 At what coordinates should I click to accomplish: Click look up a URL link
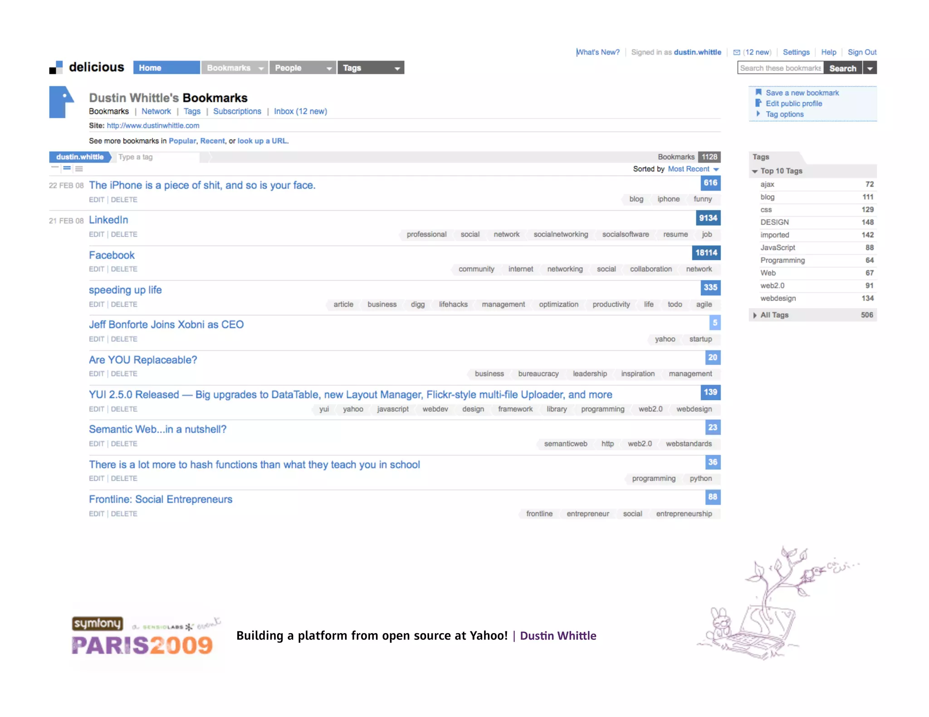pos(262,141)
